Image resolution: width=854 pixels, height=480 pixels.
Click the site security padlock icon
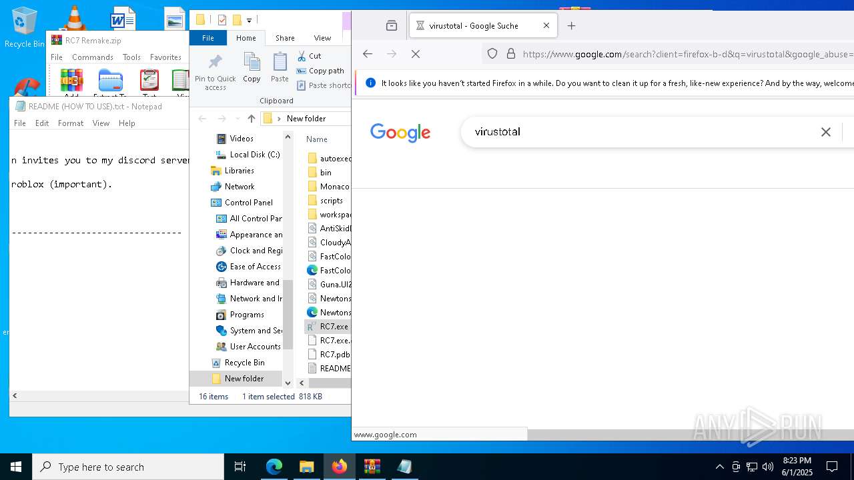click(511, 54)
